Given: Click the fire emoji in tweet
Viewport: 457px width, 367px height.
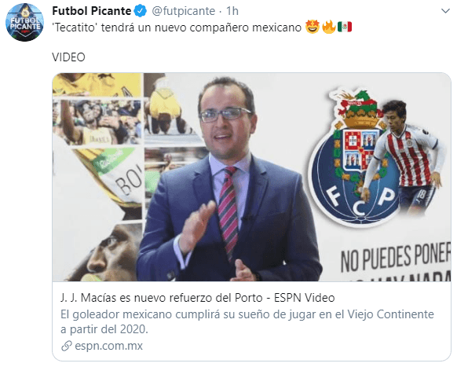Looking at the screenshot, I should tap(329, 28).
